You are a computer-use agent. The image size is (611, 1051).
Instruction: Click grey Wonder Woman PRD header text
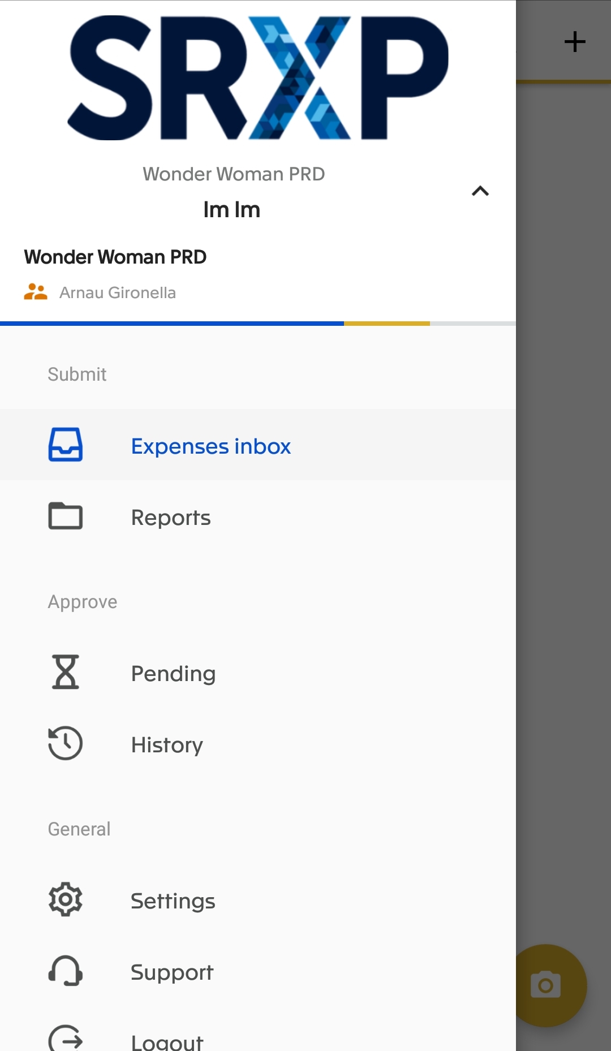tap(234, 174)
